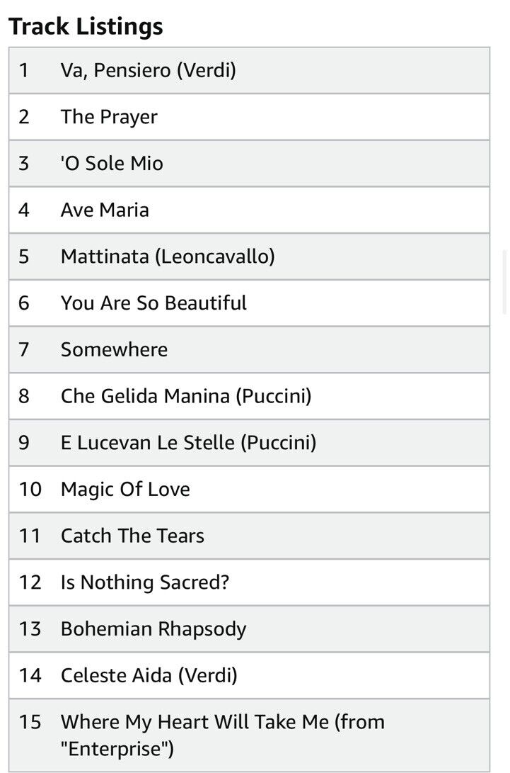This screenshot has width=510, height=773.
Task: Click Catch The Tears track
Action: coord(249,536)
